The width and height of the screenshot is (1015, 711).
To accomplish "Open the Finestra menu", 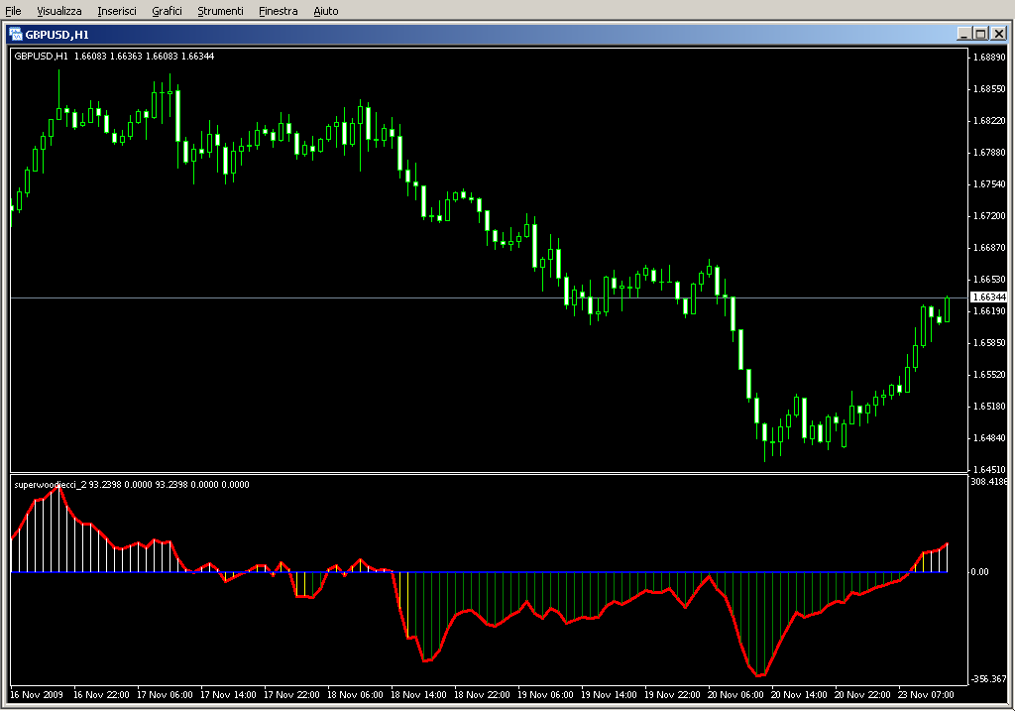I will (x=278, y=11).
